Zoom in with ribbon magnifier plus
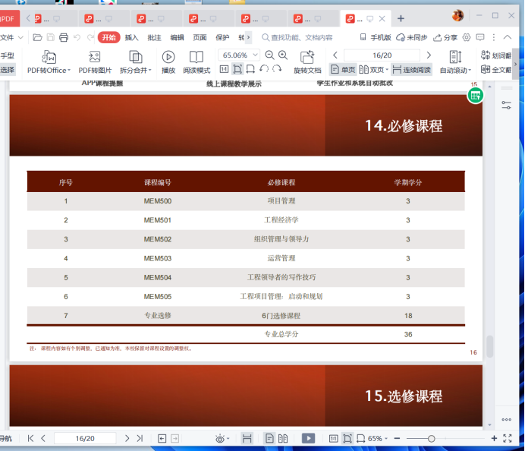 click(283, 55)
